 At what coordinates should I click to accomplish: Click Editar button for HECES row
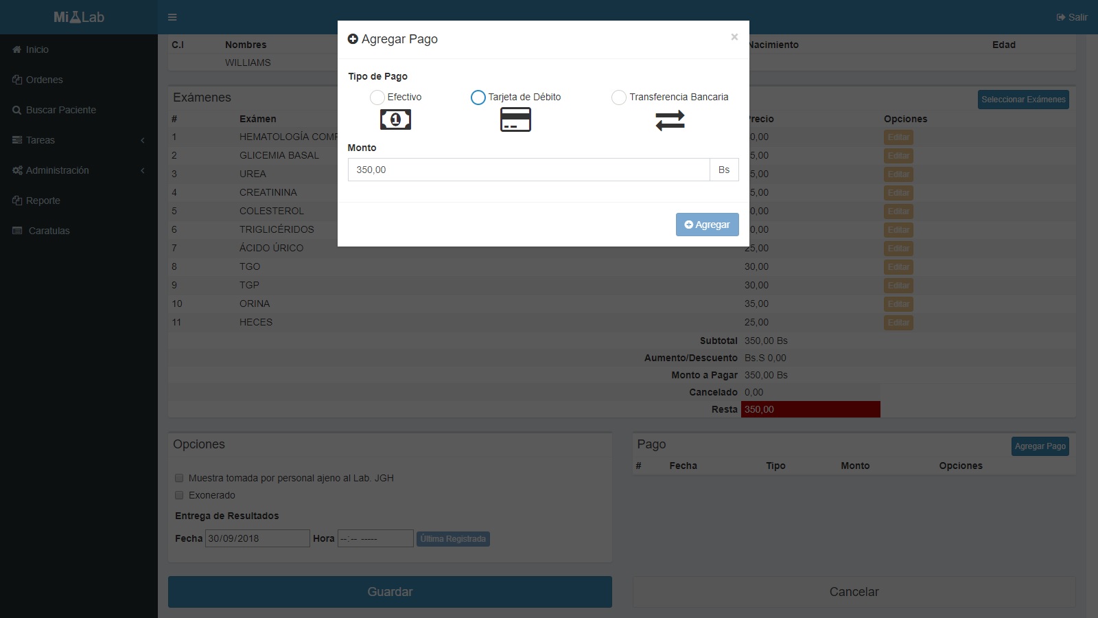(898, 323)
